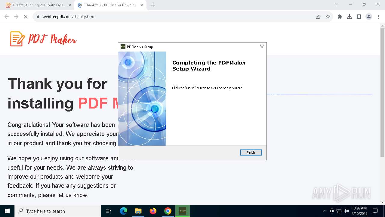Screen dimensions: 385x217
Task: Go forward in browser history
Action: pyautogui.click(x=16, y=17)
